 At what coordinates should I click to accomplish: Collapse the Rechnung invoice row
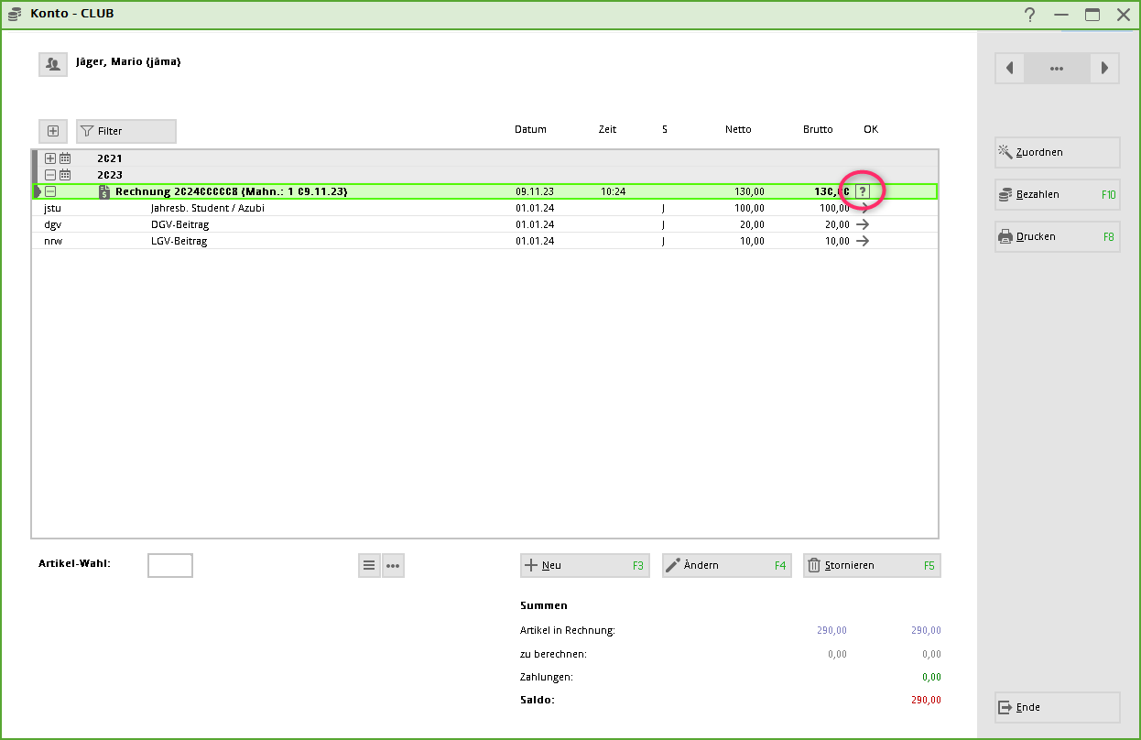coord(50,191)
